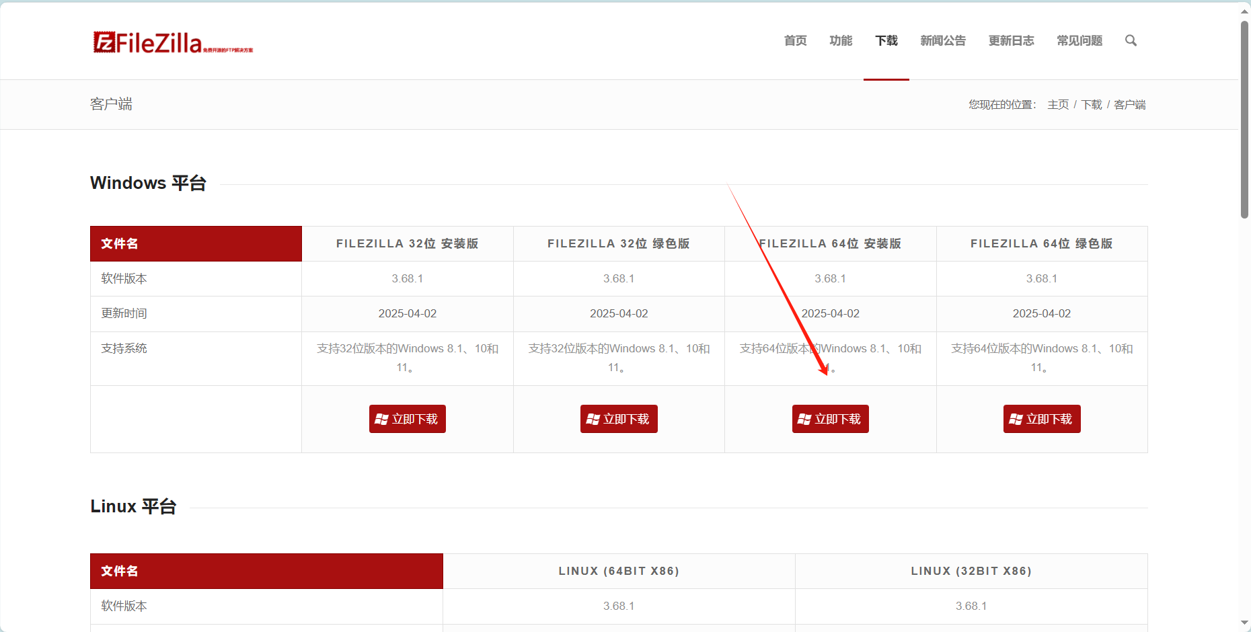
Task: Click version 3.68.1 under 64位 绿色版
Action: tap(1042, 278)
